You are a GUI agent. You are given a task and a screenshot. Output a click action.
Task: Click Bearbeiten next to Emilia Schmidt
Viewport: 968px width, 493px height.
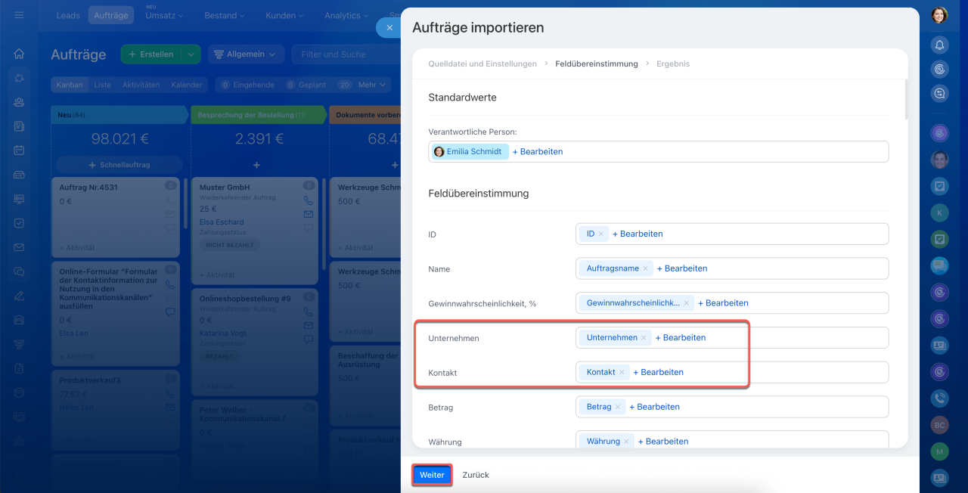pos(538,152)
